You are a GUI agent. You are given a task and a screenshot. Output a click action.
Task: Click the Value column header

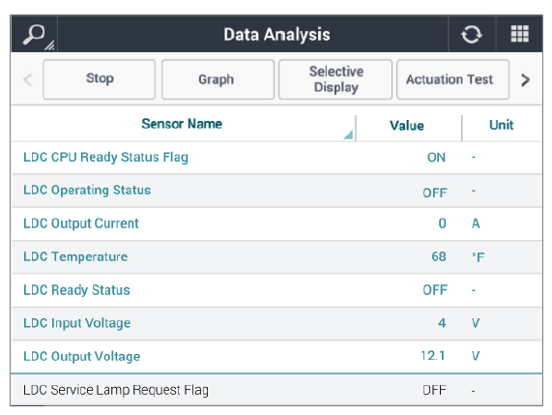(x=407, y=126)
